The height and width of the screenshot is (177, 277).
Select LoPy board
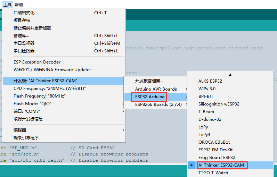coord(230,127)
